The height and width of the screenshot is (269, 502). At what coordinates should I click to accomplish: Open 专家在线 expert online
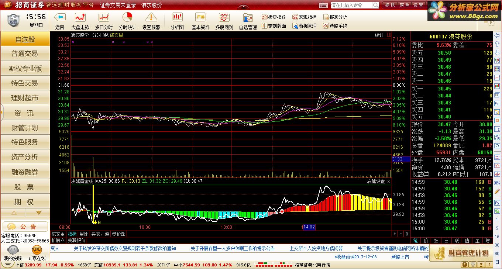click(x=37, y=253)
